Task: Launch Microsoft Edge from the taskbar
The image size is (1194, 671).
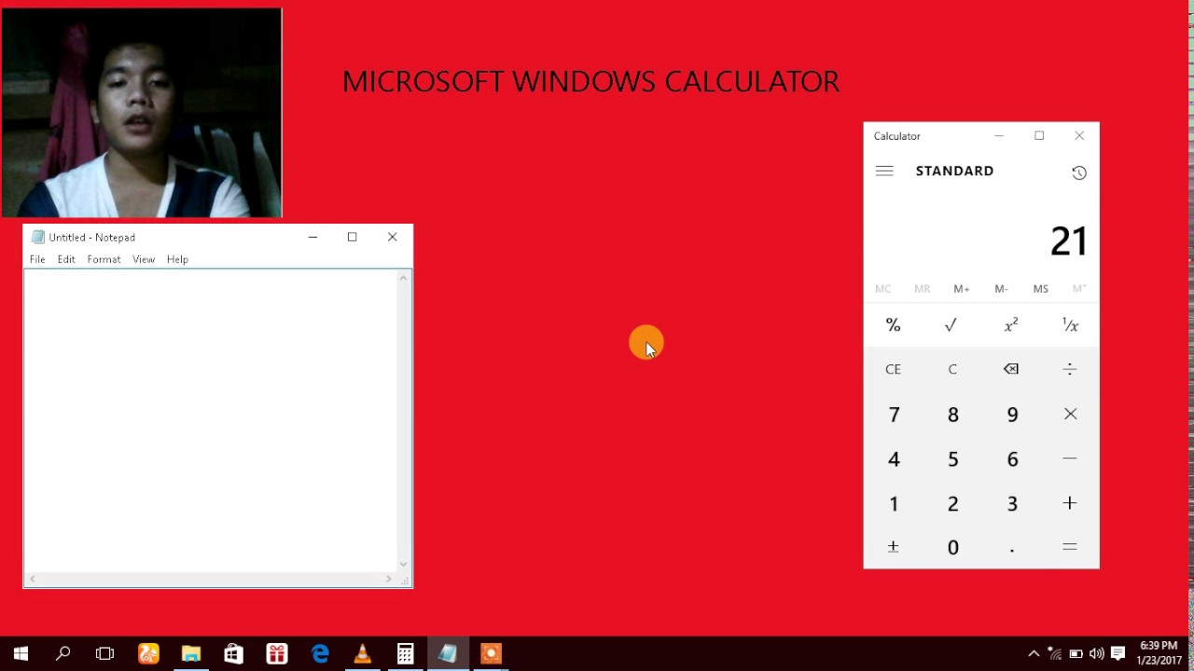Action: [320, 654]
